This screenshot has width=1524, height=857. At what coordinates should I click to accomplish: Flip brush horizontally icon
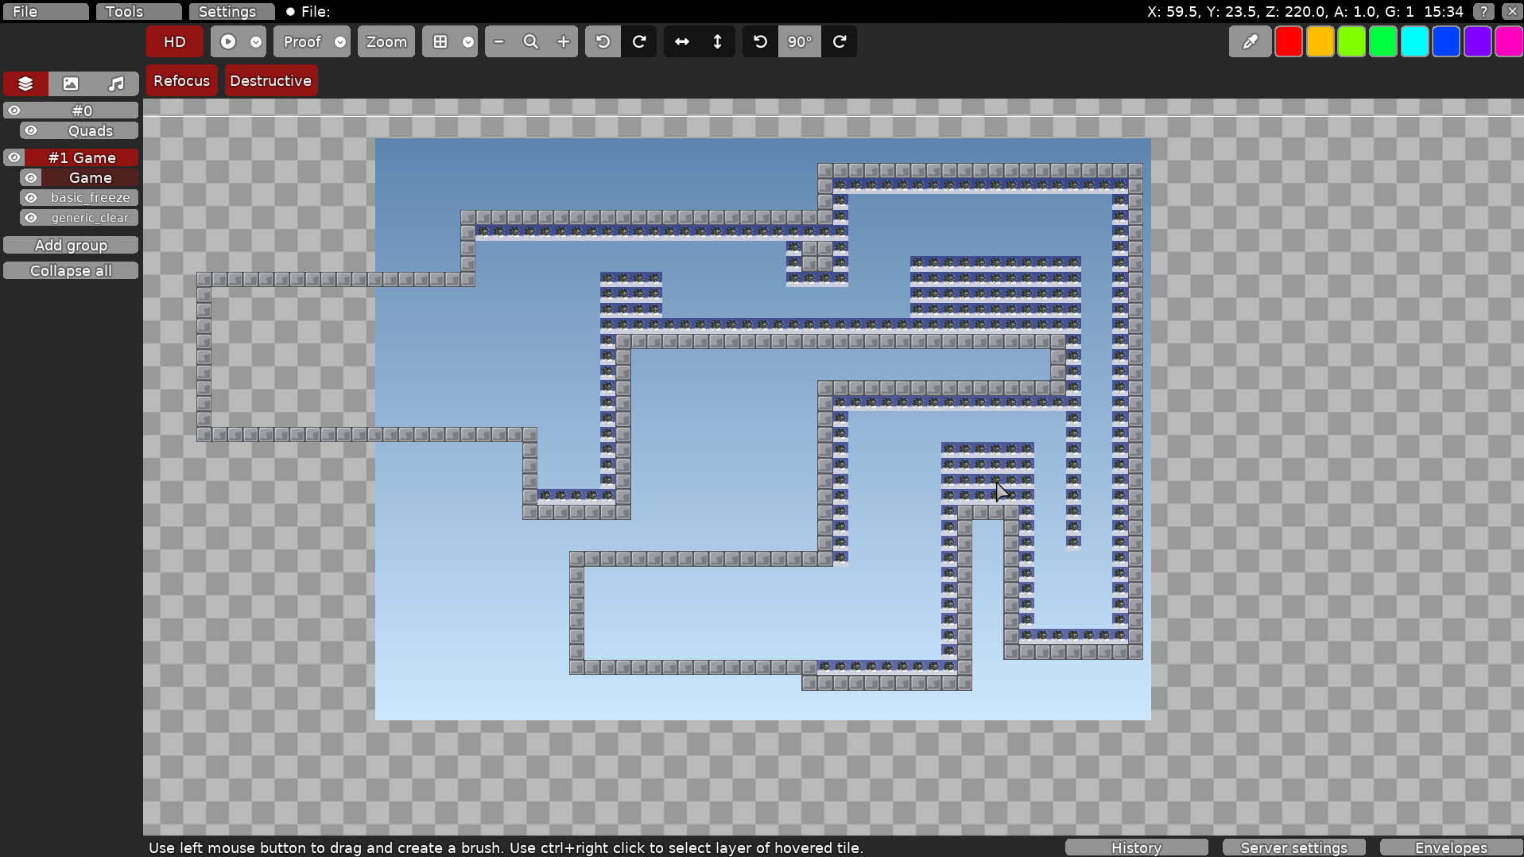[x=682, y=42]
